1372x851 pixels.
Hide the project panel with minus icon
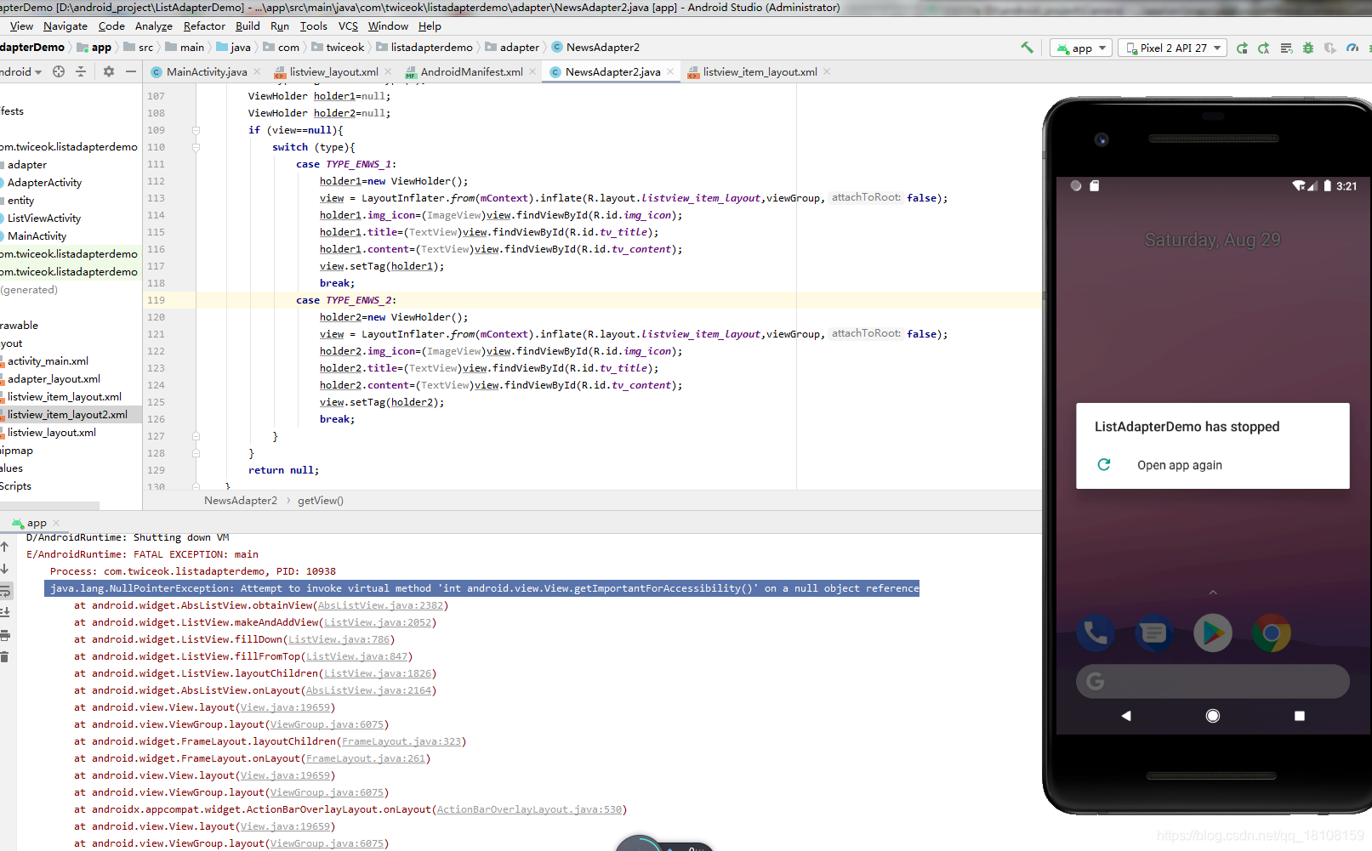pos(130,71)
